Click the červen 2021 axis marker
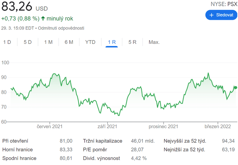This screenshot has height=165, width=238. click(x=50, y=127)
